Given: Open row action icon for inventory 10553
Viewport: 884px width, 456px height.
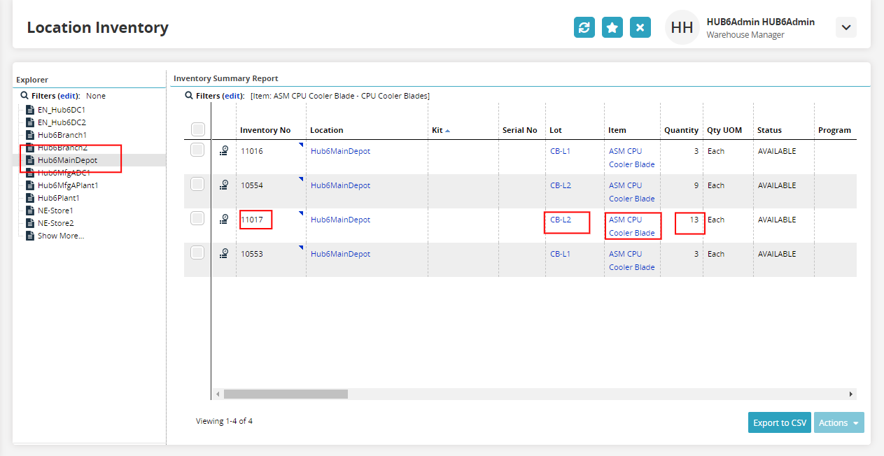Looking at the screenshot, I should click(x=224, y=253).
